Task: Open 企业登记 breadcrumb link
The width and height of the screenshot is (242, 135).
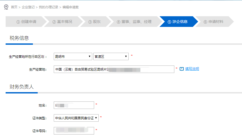Action: point(28,7)
